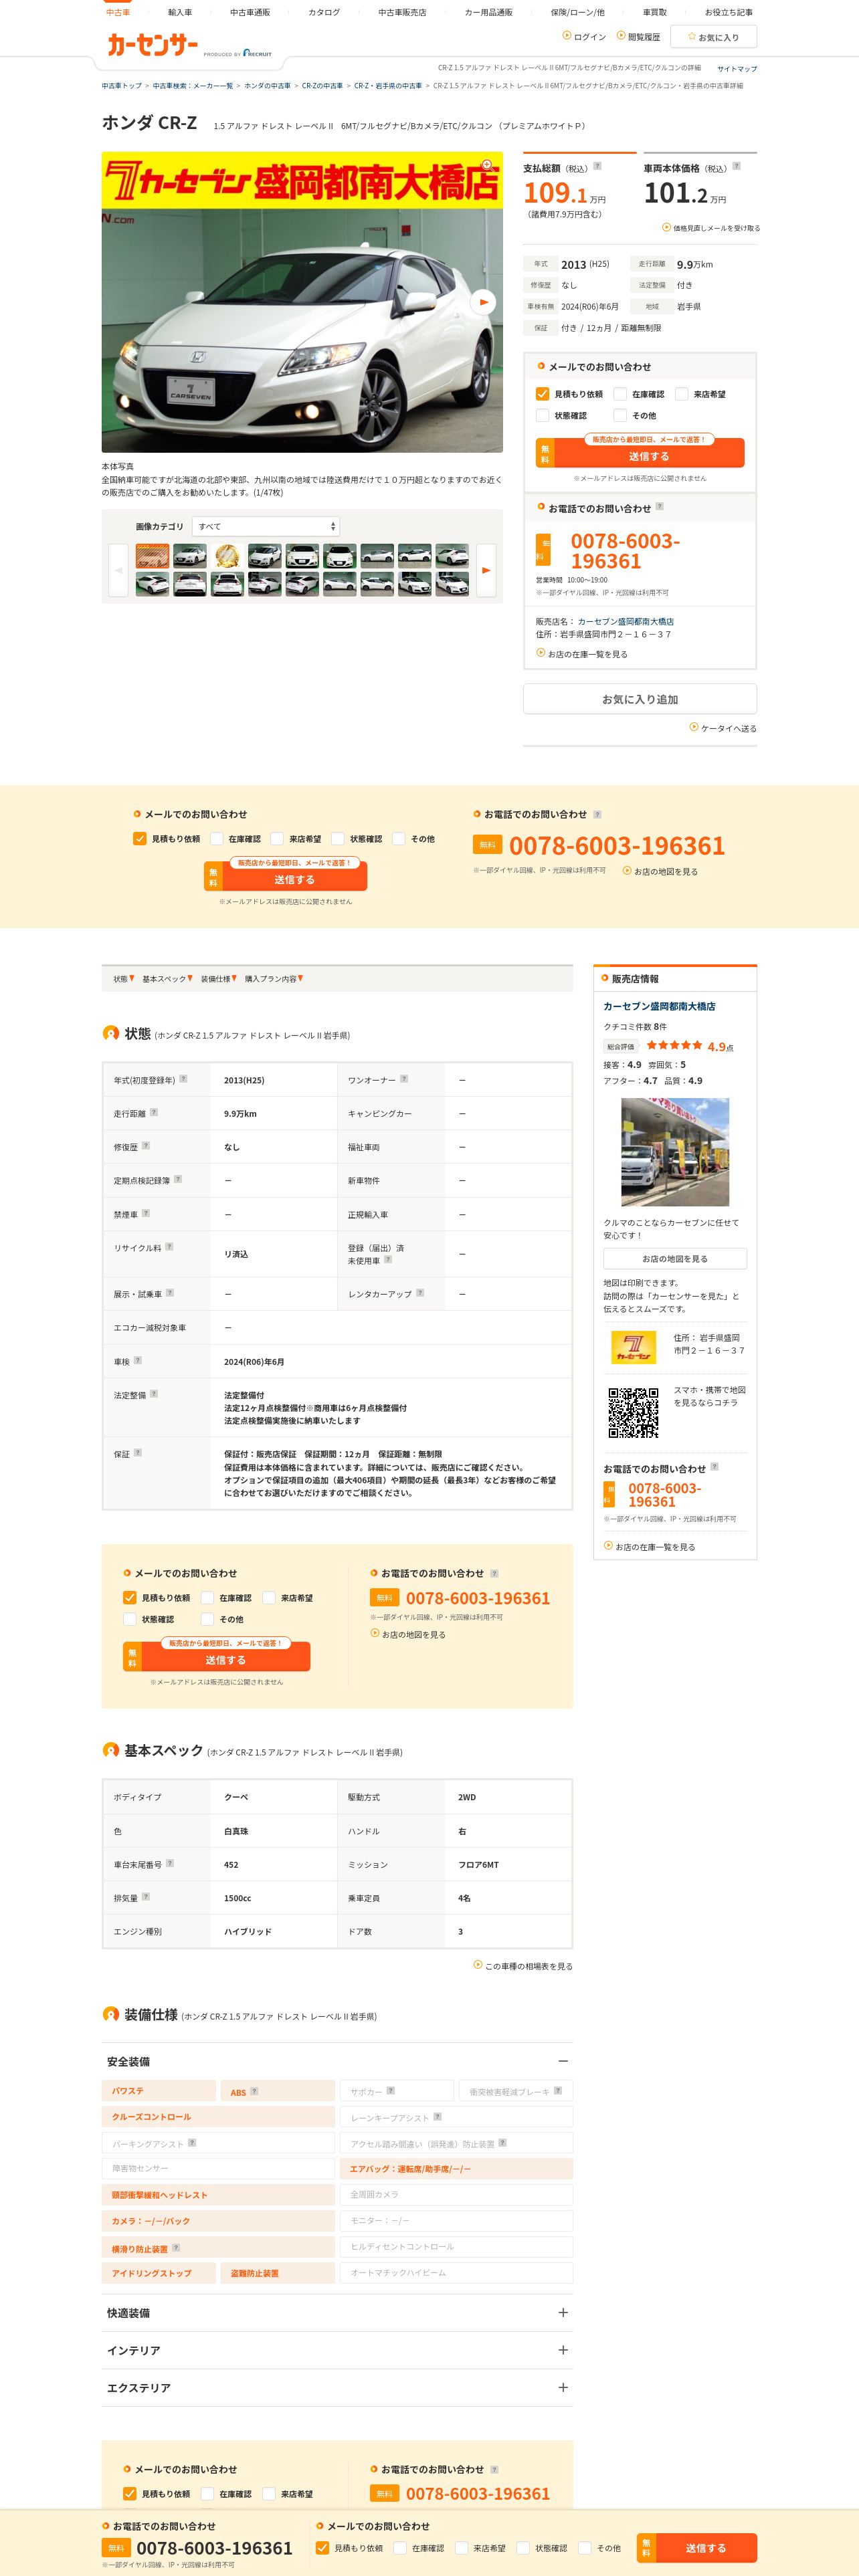Click the カーセンサー site logo
Screen dimensions: 859x2576
click(x=152, y=45)
